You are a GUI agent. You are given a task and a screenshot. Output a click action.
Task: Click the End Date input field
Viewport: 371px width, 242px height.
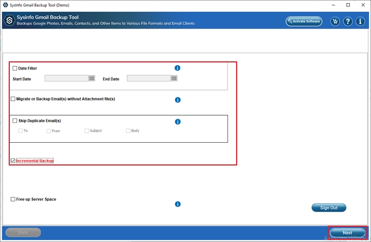[149, 78]
